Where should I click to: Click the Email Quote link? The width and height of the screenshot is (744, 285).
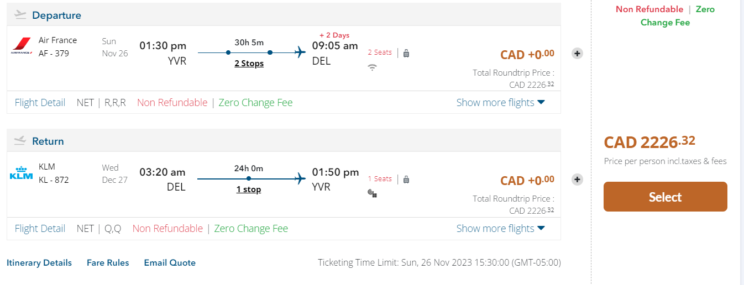(x=170, y=263)
